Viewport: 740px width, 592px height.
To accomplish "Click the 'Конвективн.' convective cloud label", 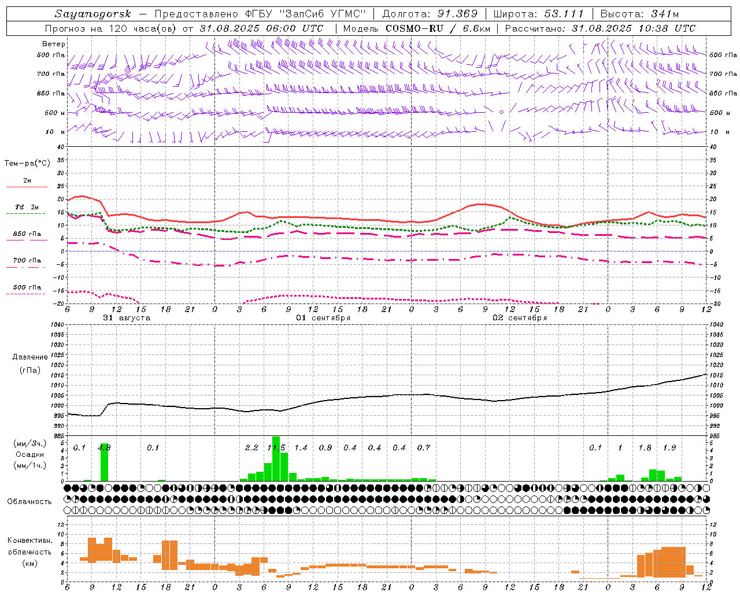I will (x=29, y=541).
